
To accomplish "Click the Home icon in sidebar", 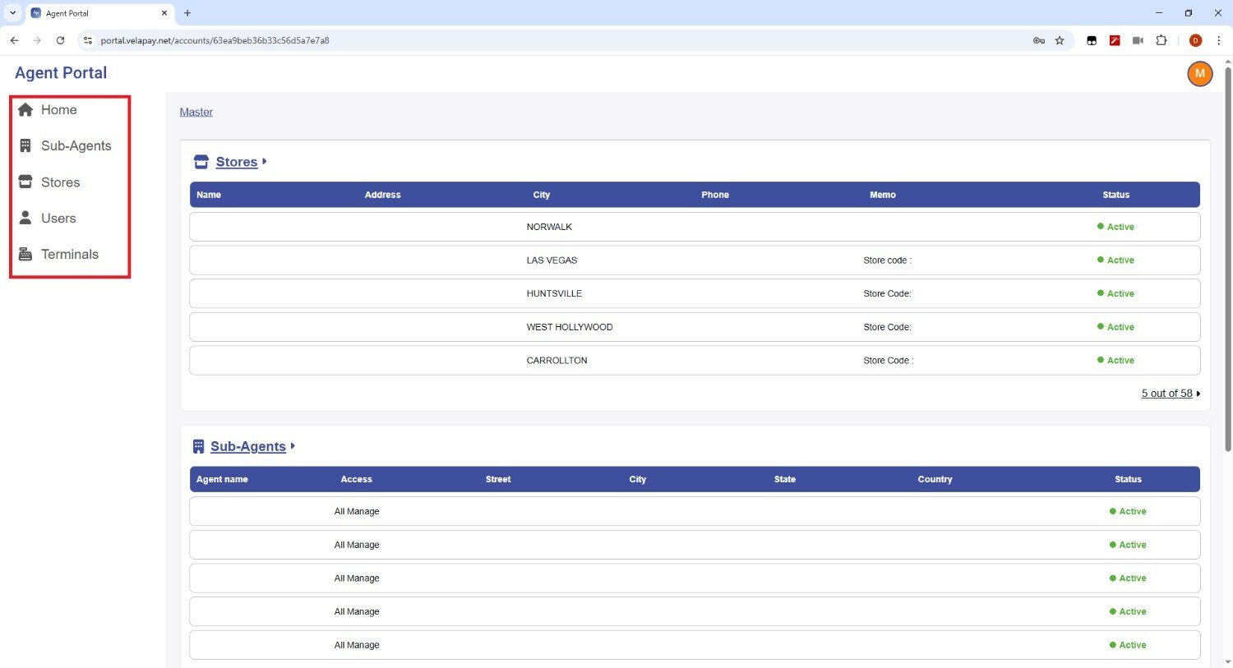I will coord(25,110).
